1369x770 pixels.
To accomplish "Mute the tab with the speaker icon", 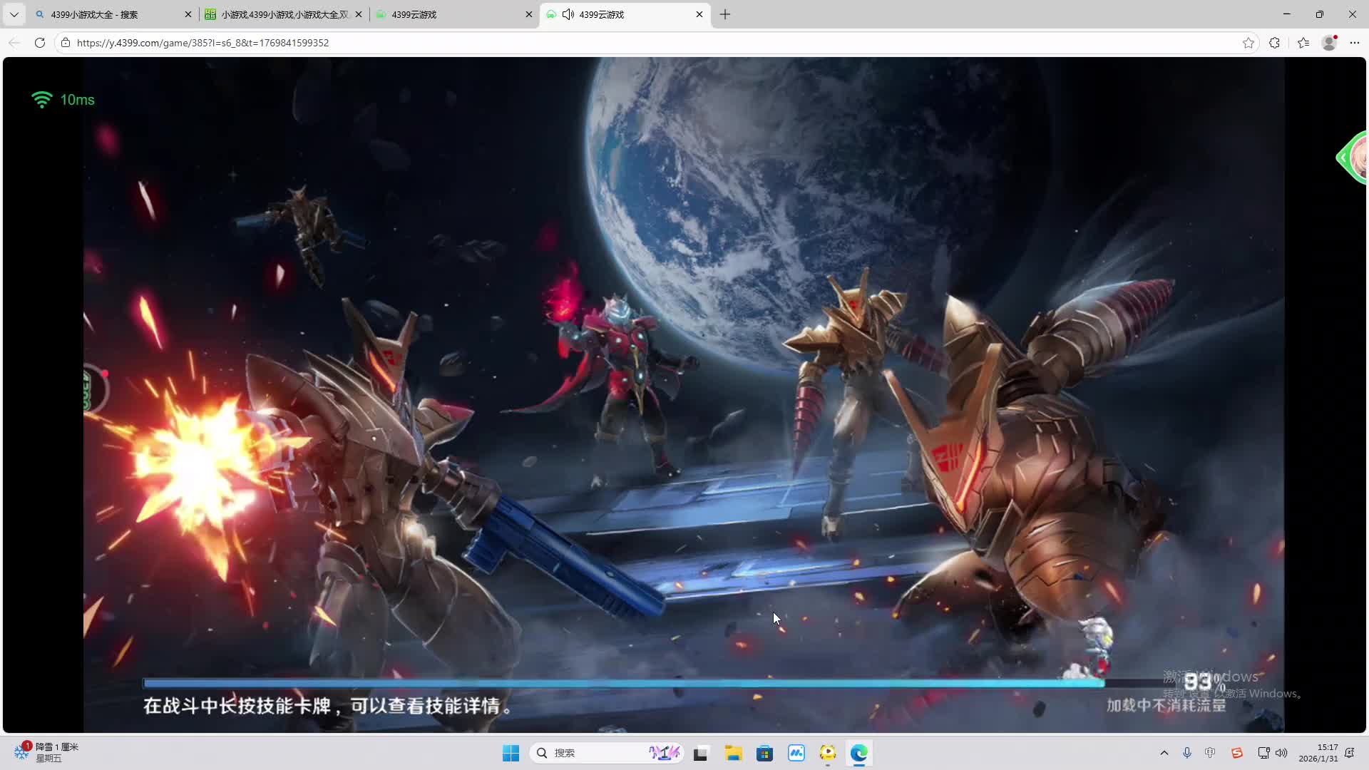I will pos(568,14).
